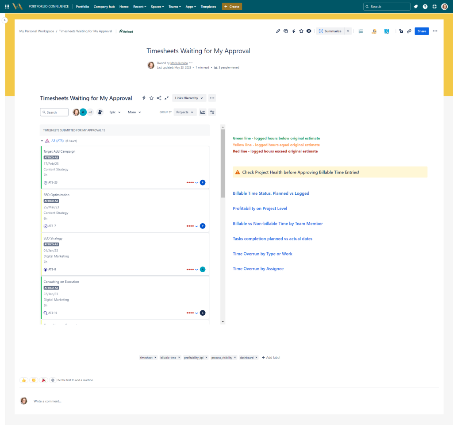
Task: Click the blue Share button
Action: tap(421, 31)
